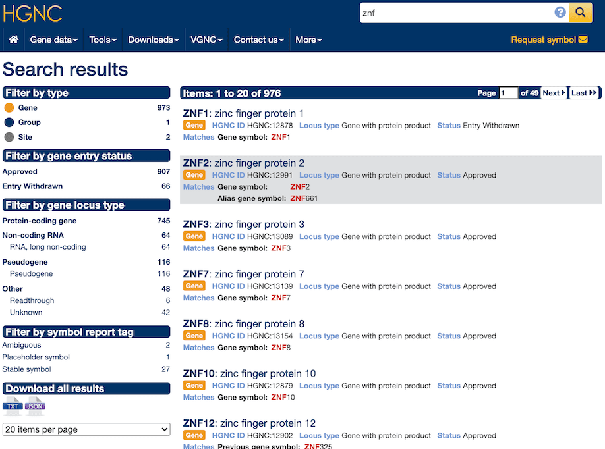Filter results by Site type
Viewport: 605px width, 449px height.
[25, 137]
